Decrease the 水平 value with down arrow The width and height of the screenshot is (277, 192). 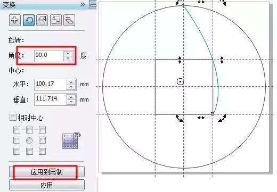71,87
